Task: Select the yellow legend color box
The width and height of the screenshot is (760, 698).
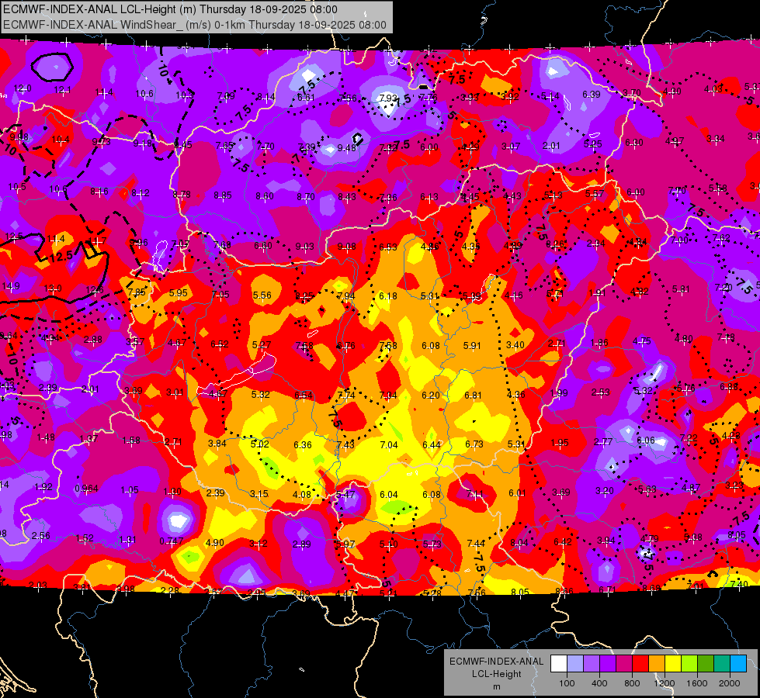Action: coord(673,664)
